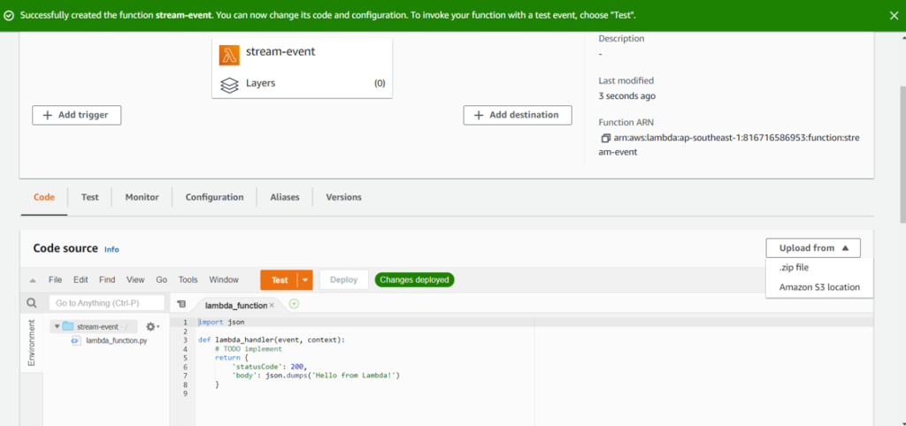Toggle the Upload from dropdown

tap(813, 247)
